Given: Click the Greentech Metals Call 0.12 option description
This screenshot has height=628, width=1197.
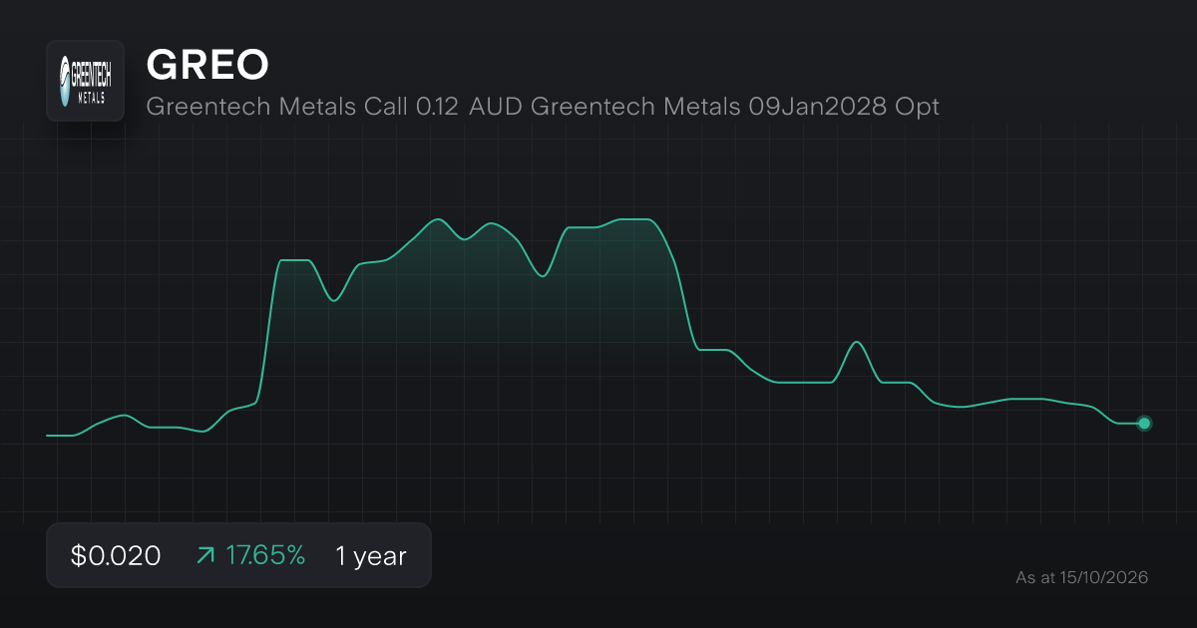Looking at the screenshot, I should [543, 107].
